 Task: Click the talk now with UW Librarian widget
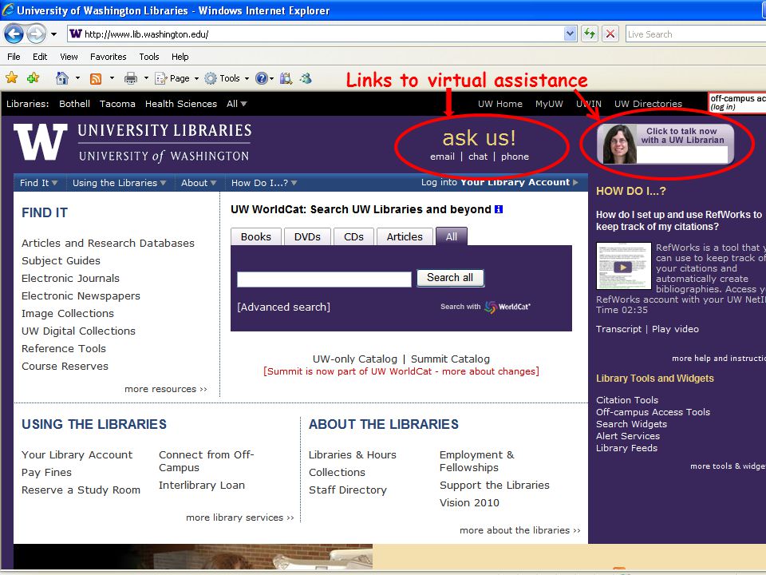click(665, 144)
